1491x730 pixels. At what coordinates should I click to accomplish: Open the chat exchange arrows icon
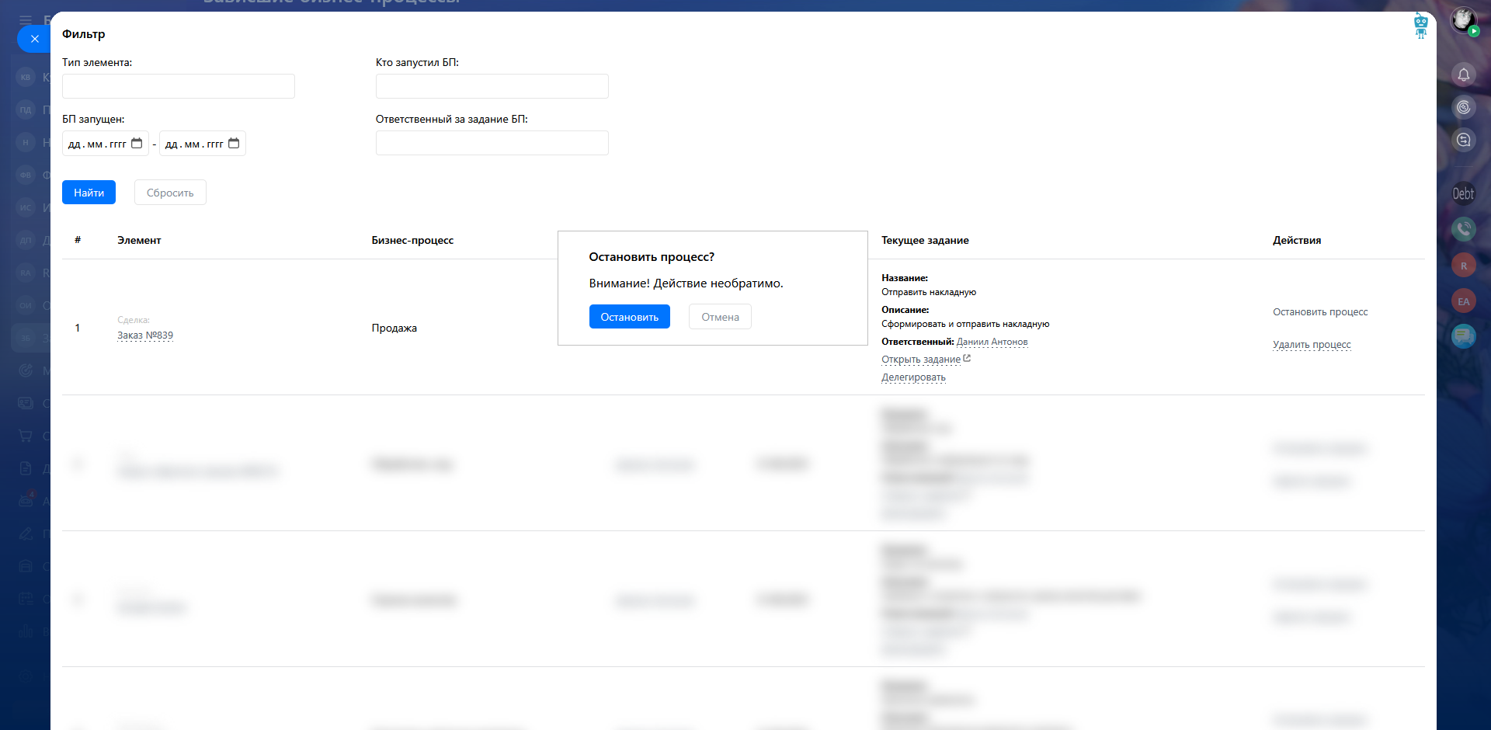(x=1464, y=140)
